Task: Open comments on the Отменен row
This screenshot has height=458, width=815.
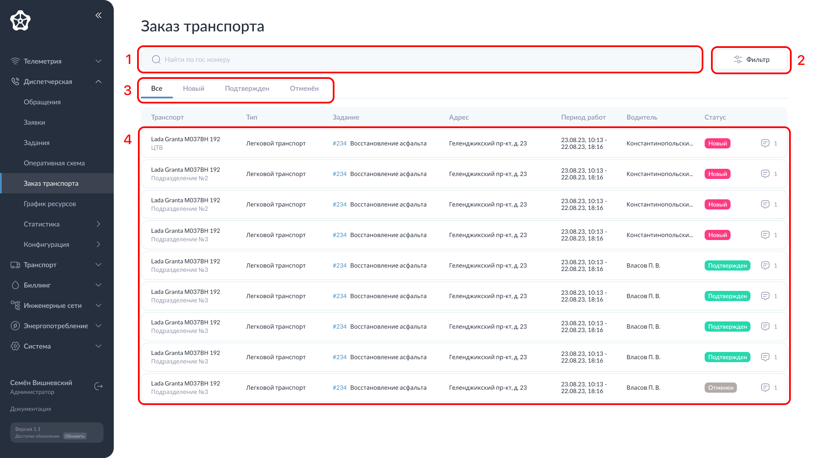Action: [766, 387]
